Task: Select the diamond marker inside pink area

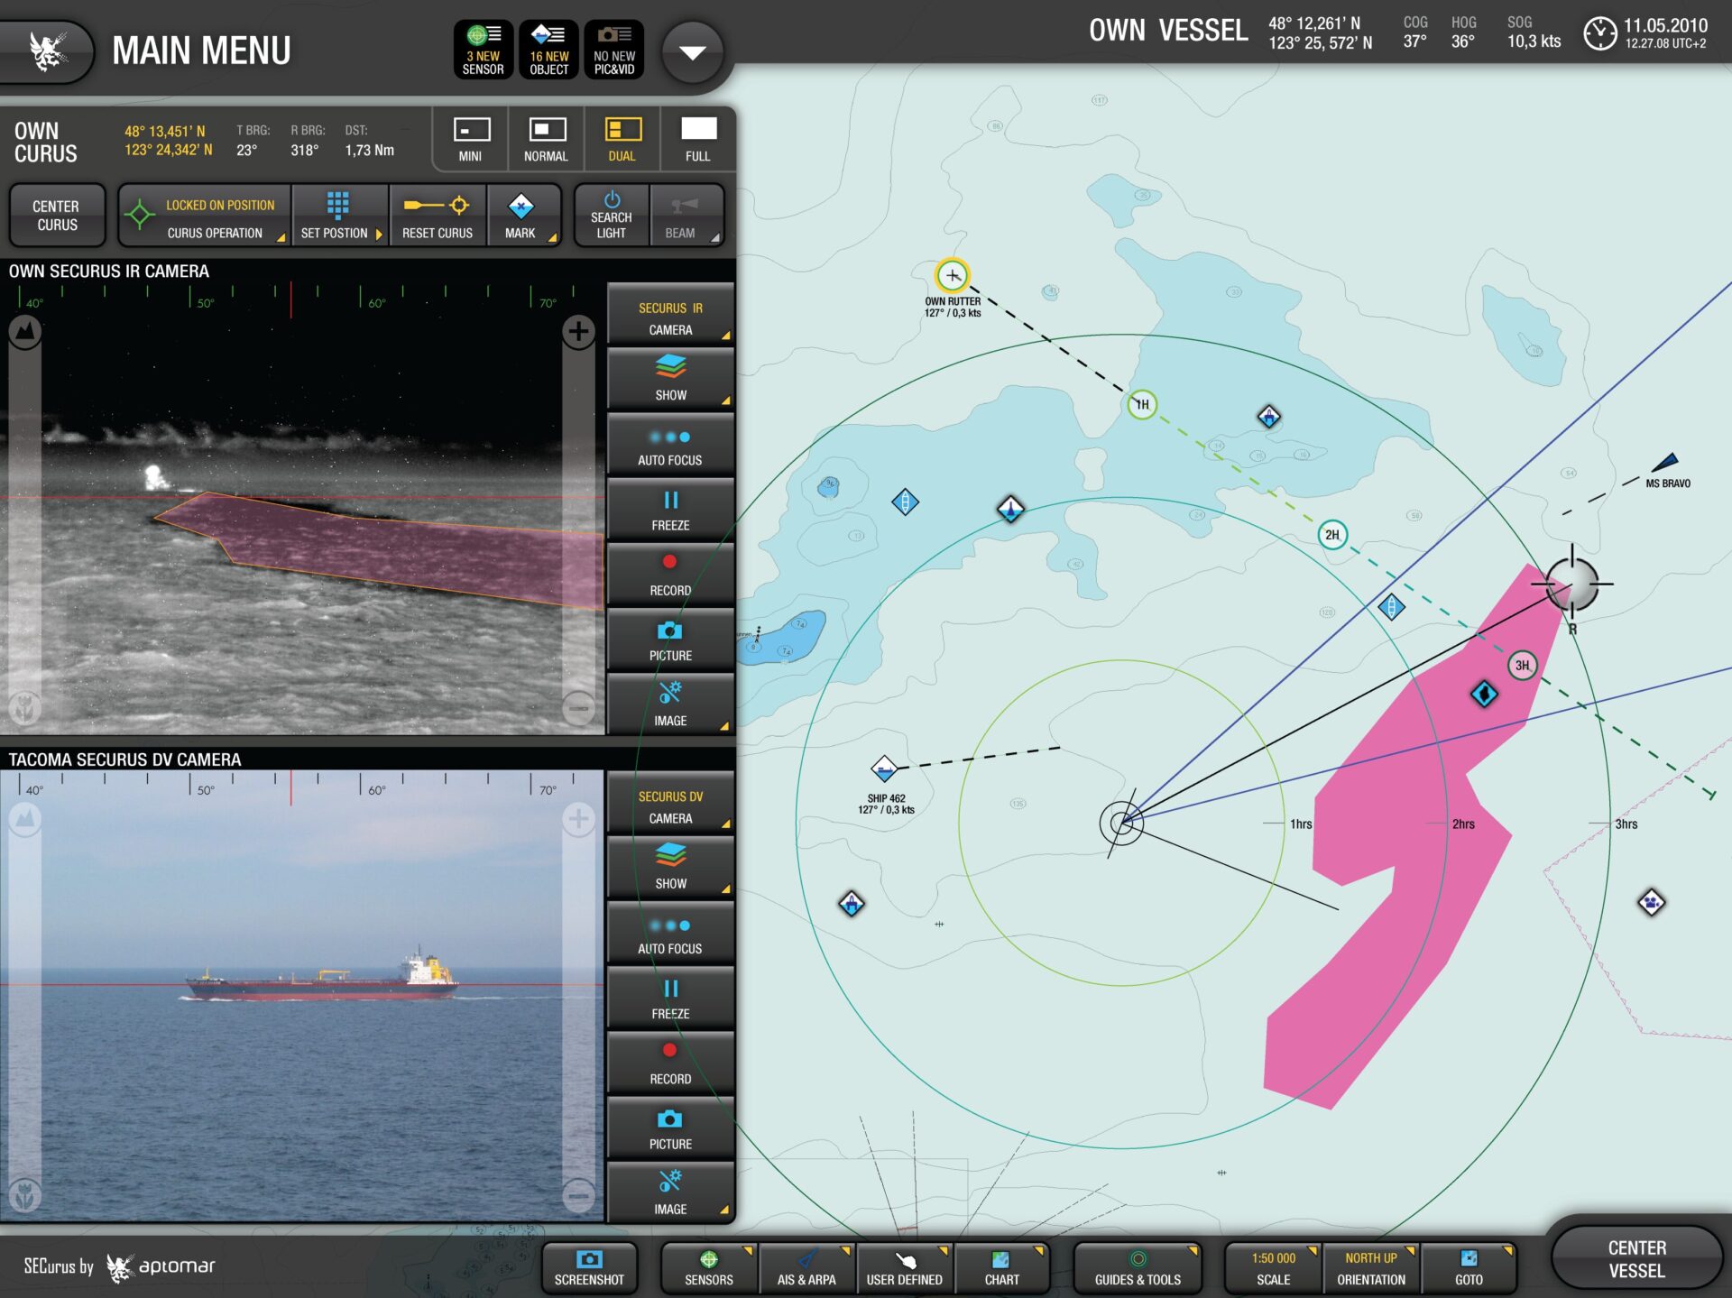Action: tap(1484, 694)
